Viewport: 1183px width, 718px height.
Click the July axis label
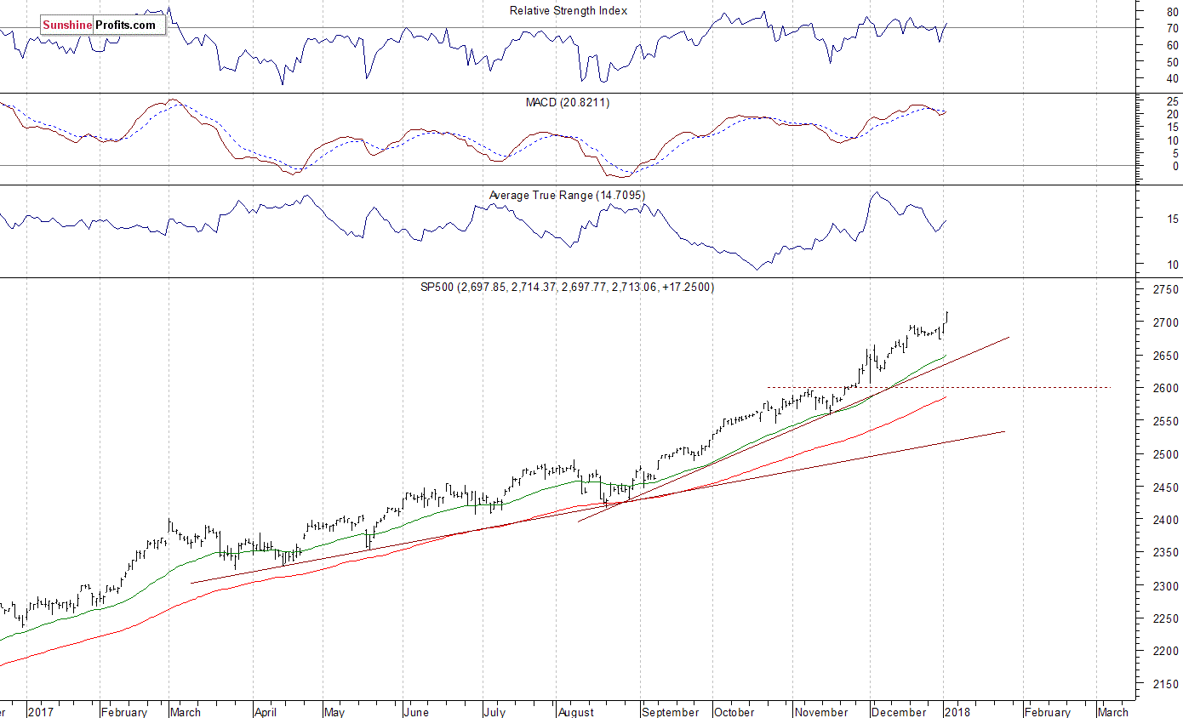click(x=495, y=712)
